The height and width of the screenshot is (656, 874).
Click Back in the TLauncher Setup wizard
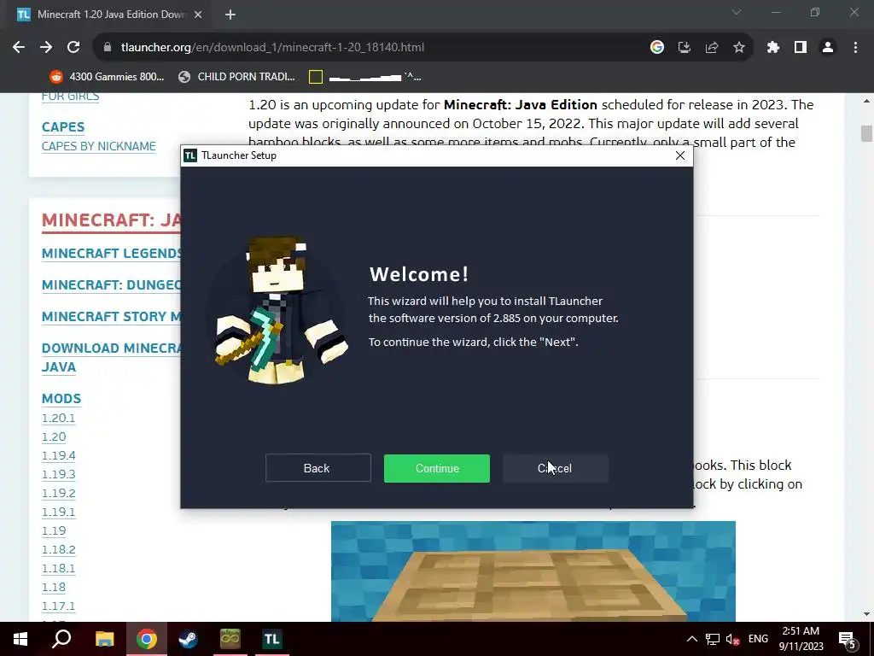[x=318, y=468]
